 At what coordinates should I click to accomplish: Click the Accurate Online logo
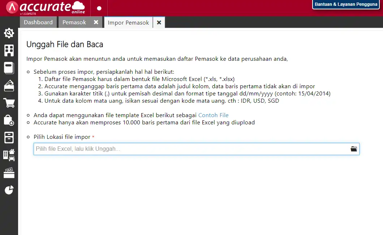coord(46,8)
